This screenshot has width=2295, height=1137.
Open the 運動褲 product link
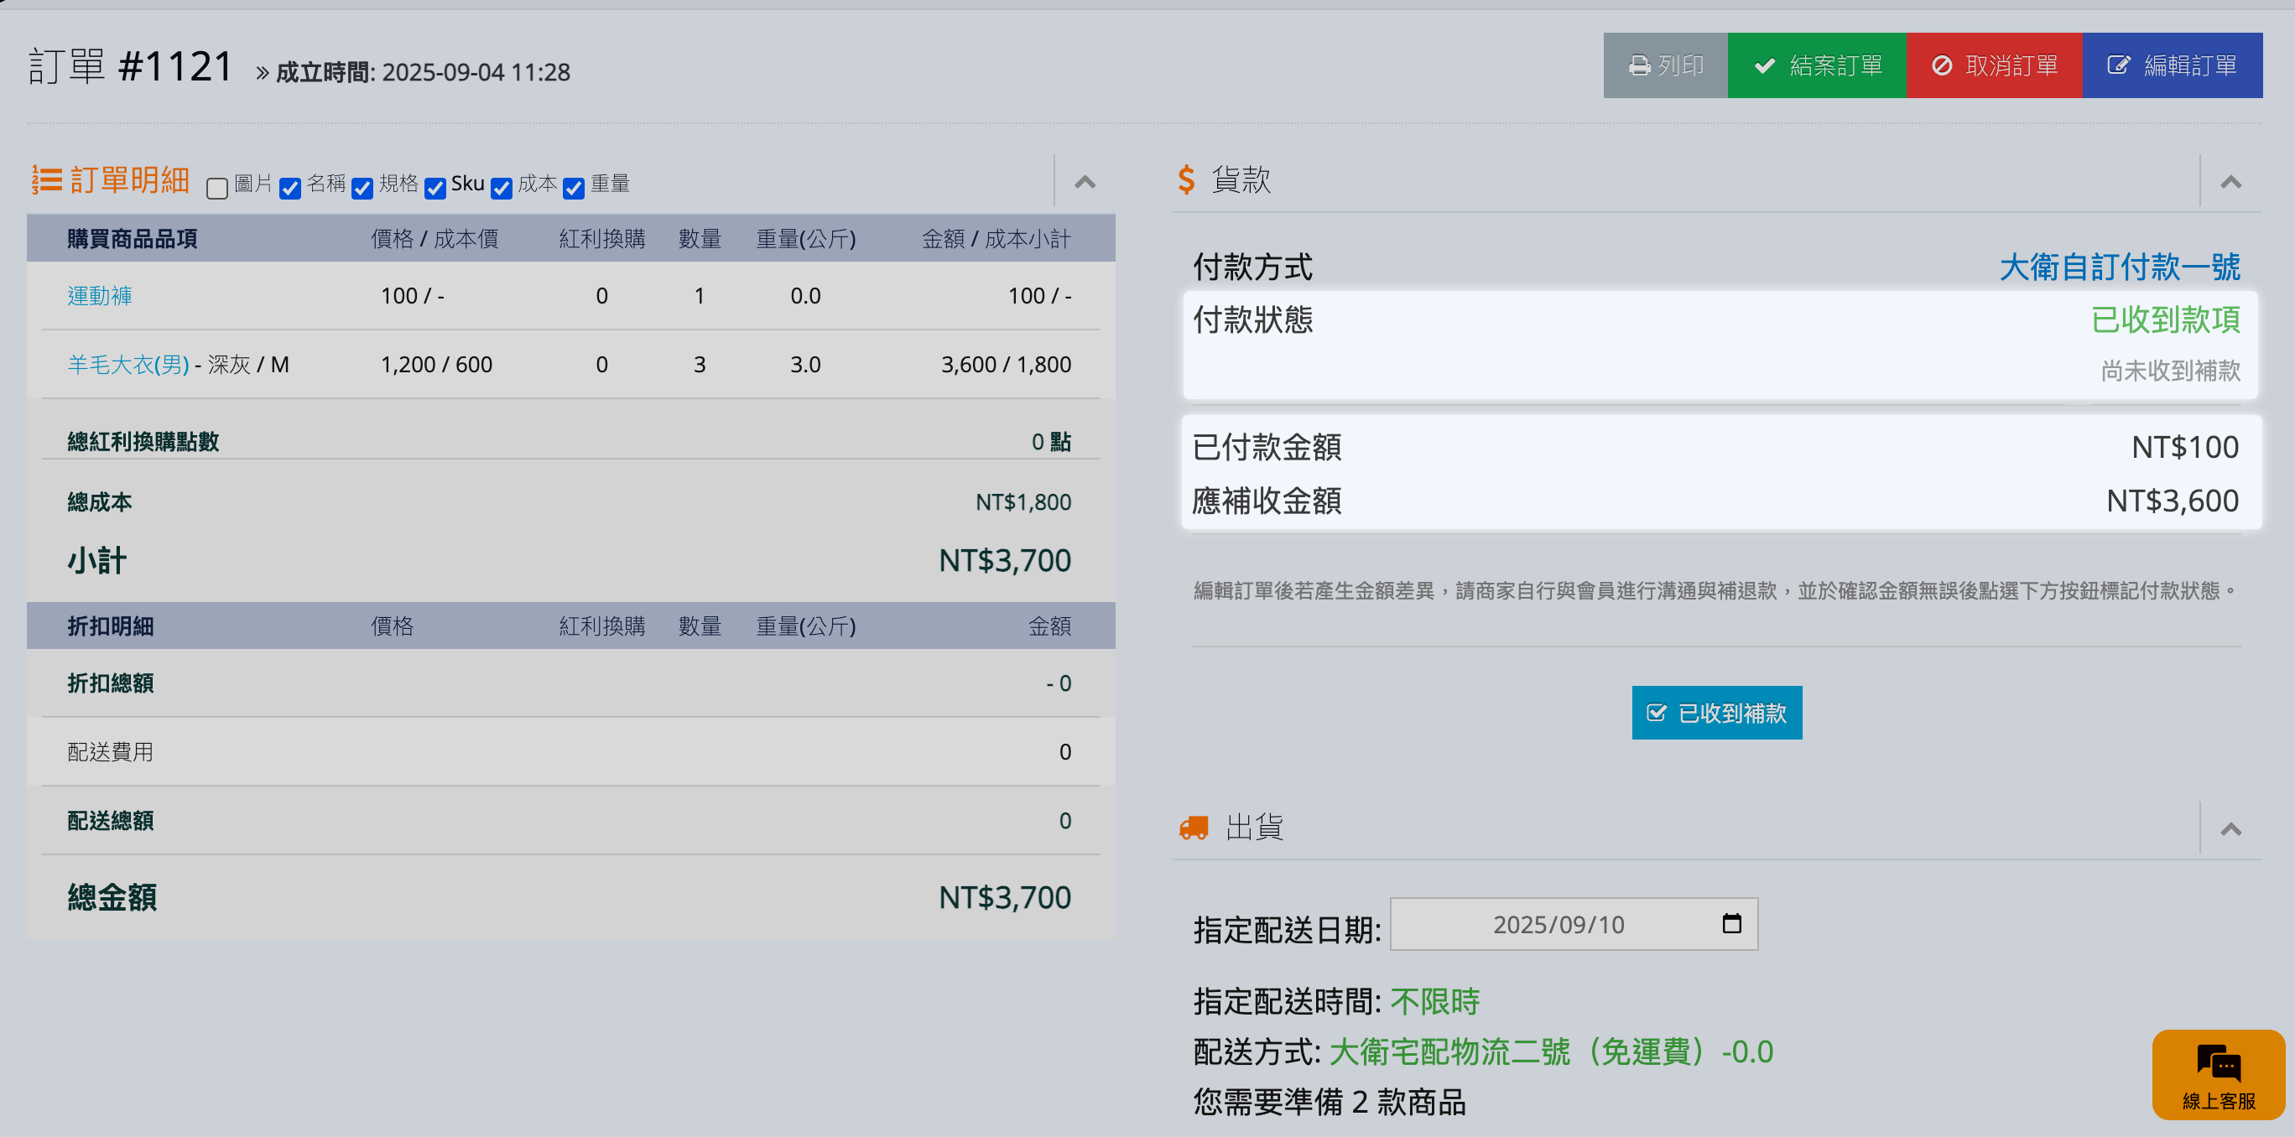[100, 296]
